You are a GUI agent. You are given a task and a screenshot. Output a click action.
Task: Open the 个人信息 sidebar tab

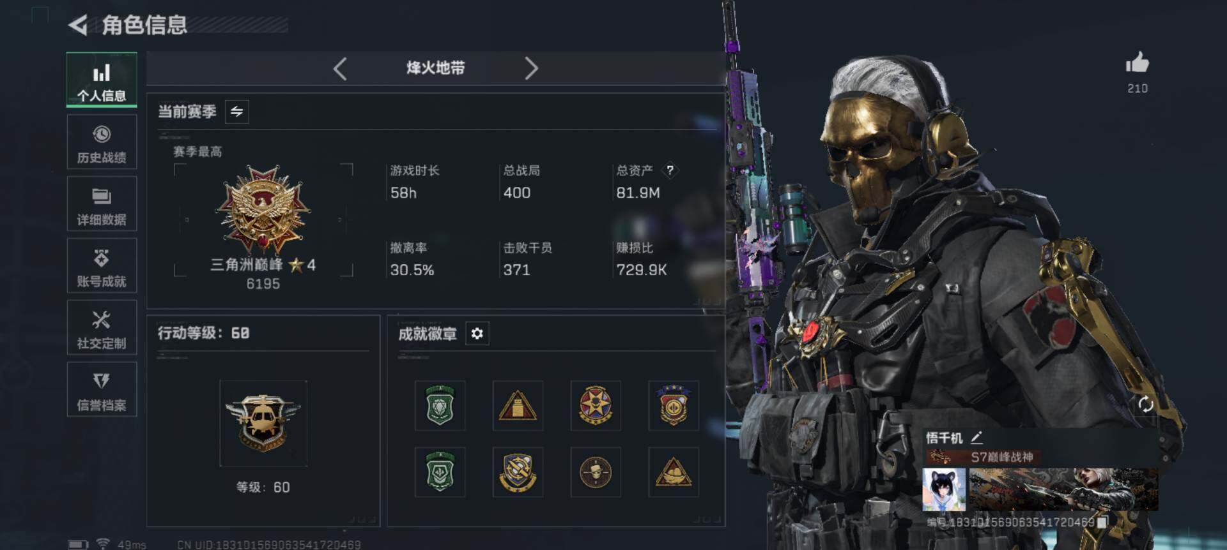pyautogui.click(x=102, y=80)
